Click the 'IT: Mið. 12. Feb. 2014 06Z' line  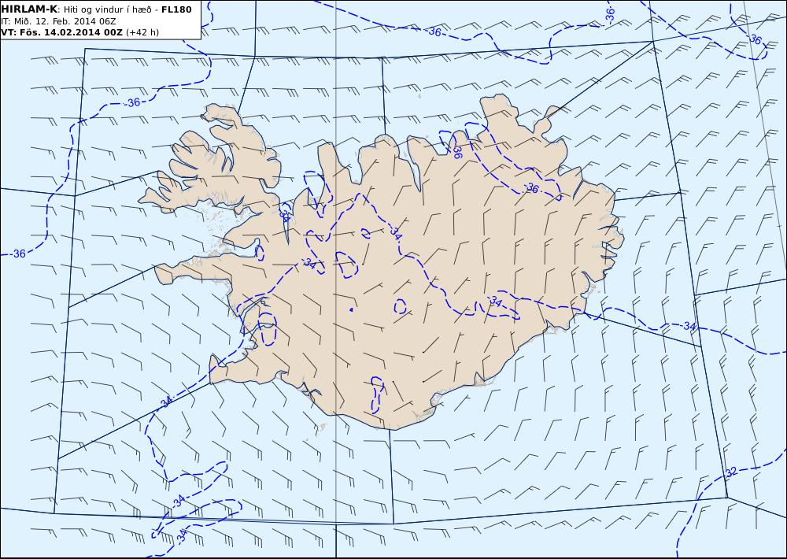click(x=58, y=21)
